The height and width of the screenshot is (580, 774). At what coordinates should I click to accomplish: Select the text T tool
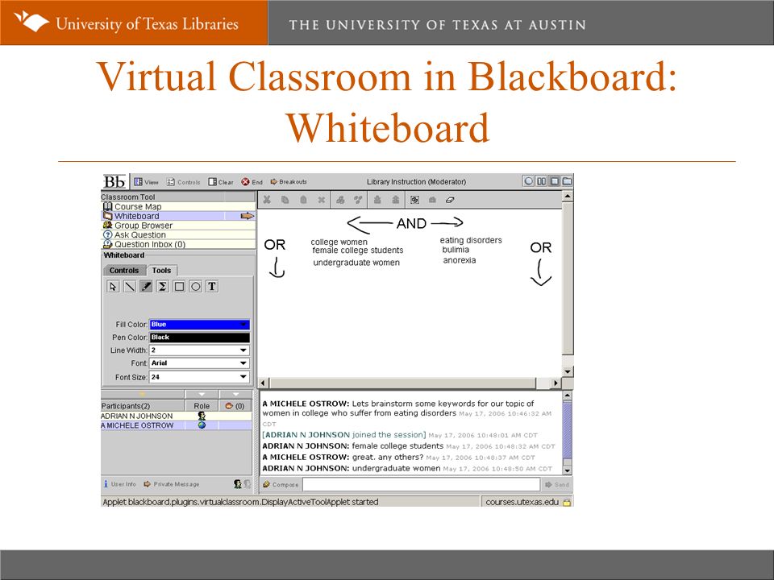click(x=212, y=287)
